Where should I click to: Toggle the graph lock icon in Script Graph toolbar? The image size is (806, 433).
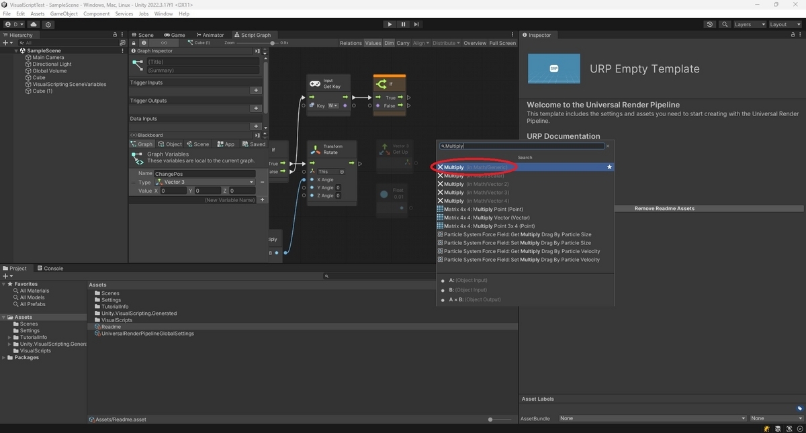(x=134, y=43)
